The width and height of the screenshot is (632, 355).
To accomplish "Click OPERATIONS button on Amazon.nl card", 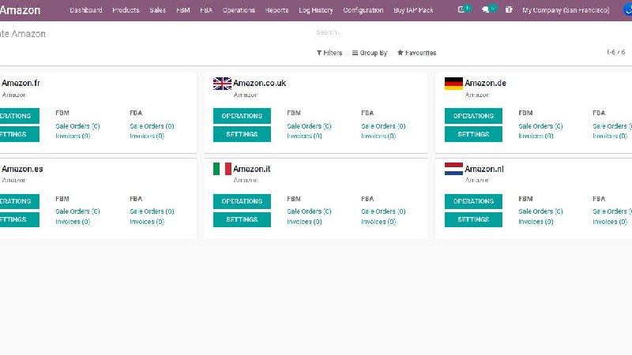I will coord(473,201).
